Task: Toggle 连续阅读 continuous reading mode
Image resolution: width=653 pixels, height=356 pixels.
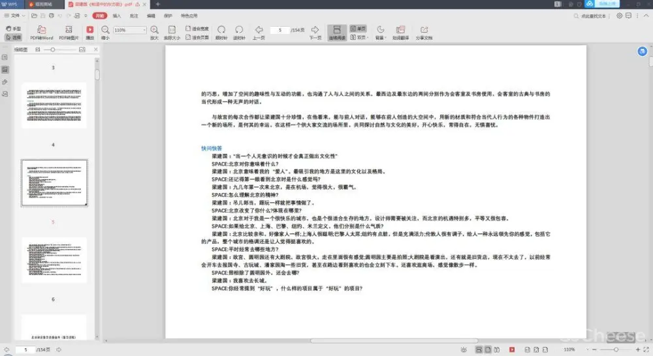Action: (x=336, y=30)
